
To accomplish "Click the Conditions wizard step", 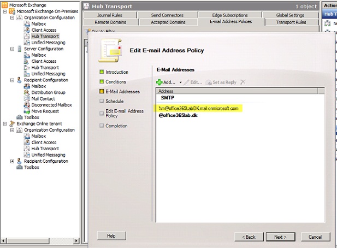I will tap(113, 81).
